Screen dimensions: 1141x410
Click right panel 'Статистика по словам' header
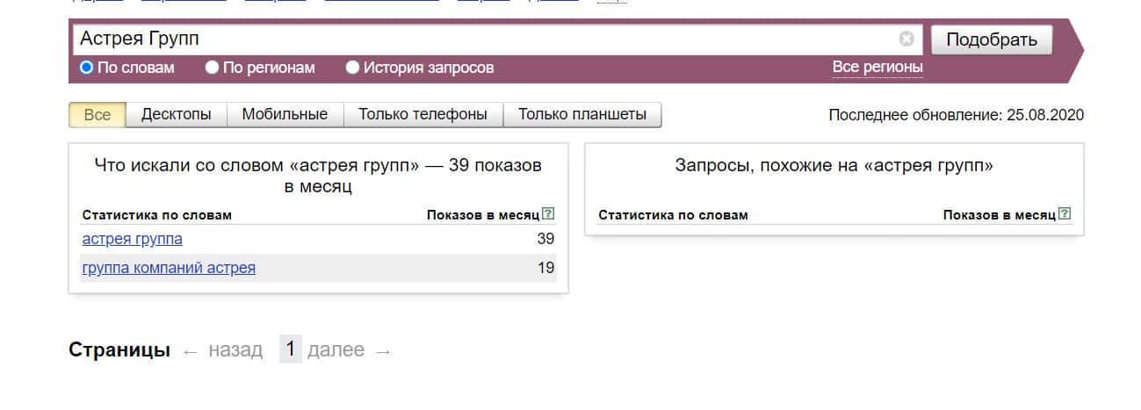[673, 214]
